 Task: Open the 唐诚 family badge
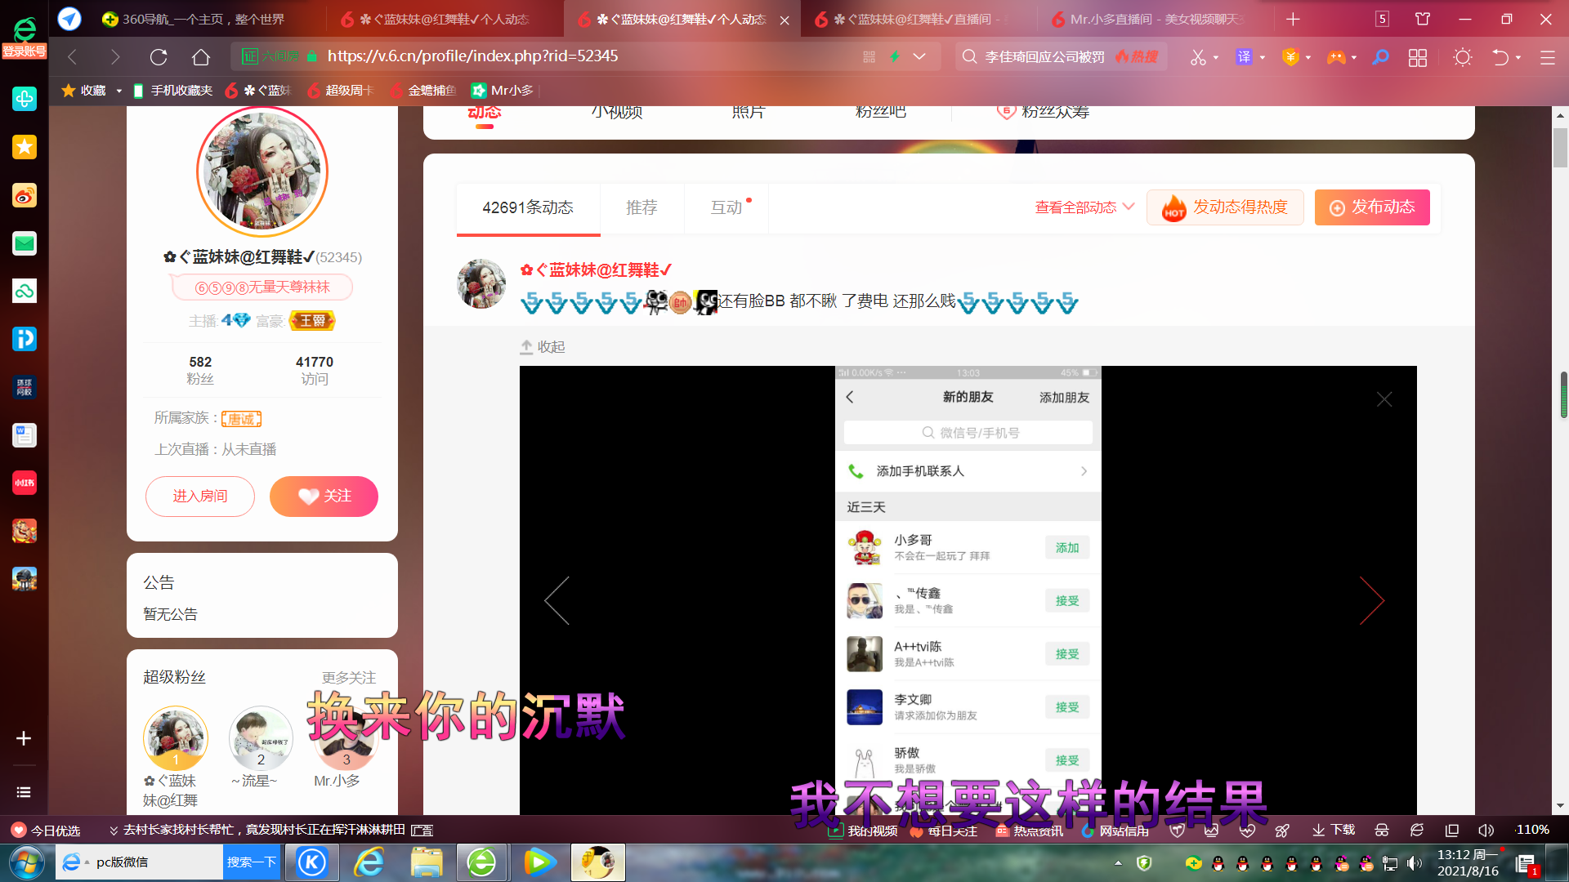241,419
